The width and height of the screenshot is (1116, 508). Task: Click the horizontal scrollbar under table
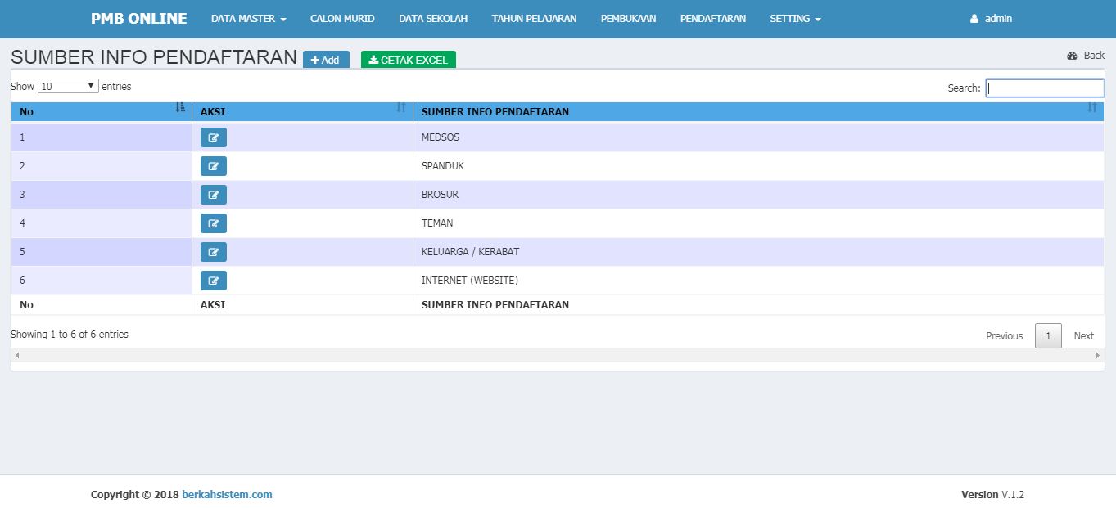point(557,356)
